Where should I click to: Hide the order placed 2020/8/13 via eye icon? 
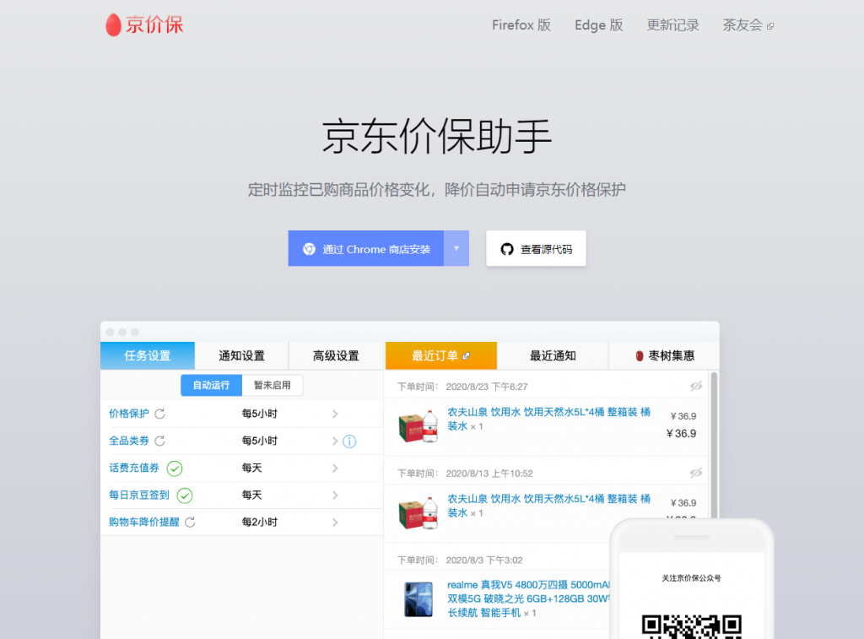click(696, 473)
